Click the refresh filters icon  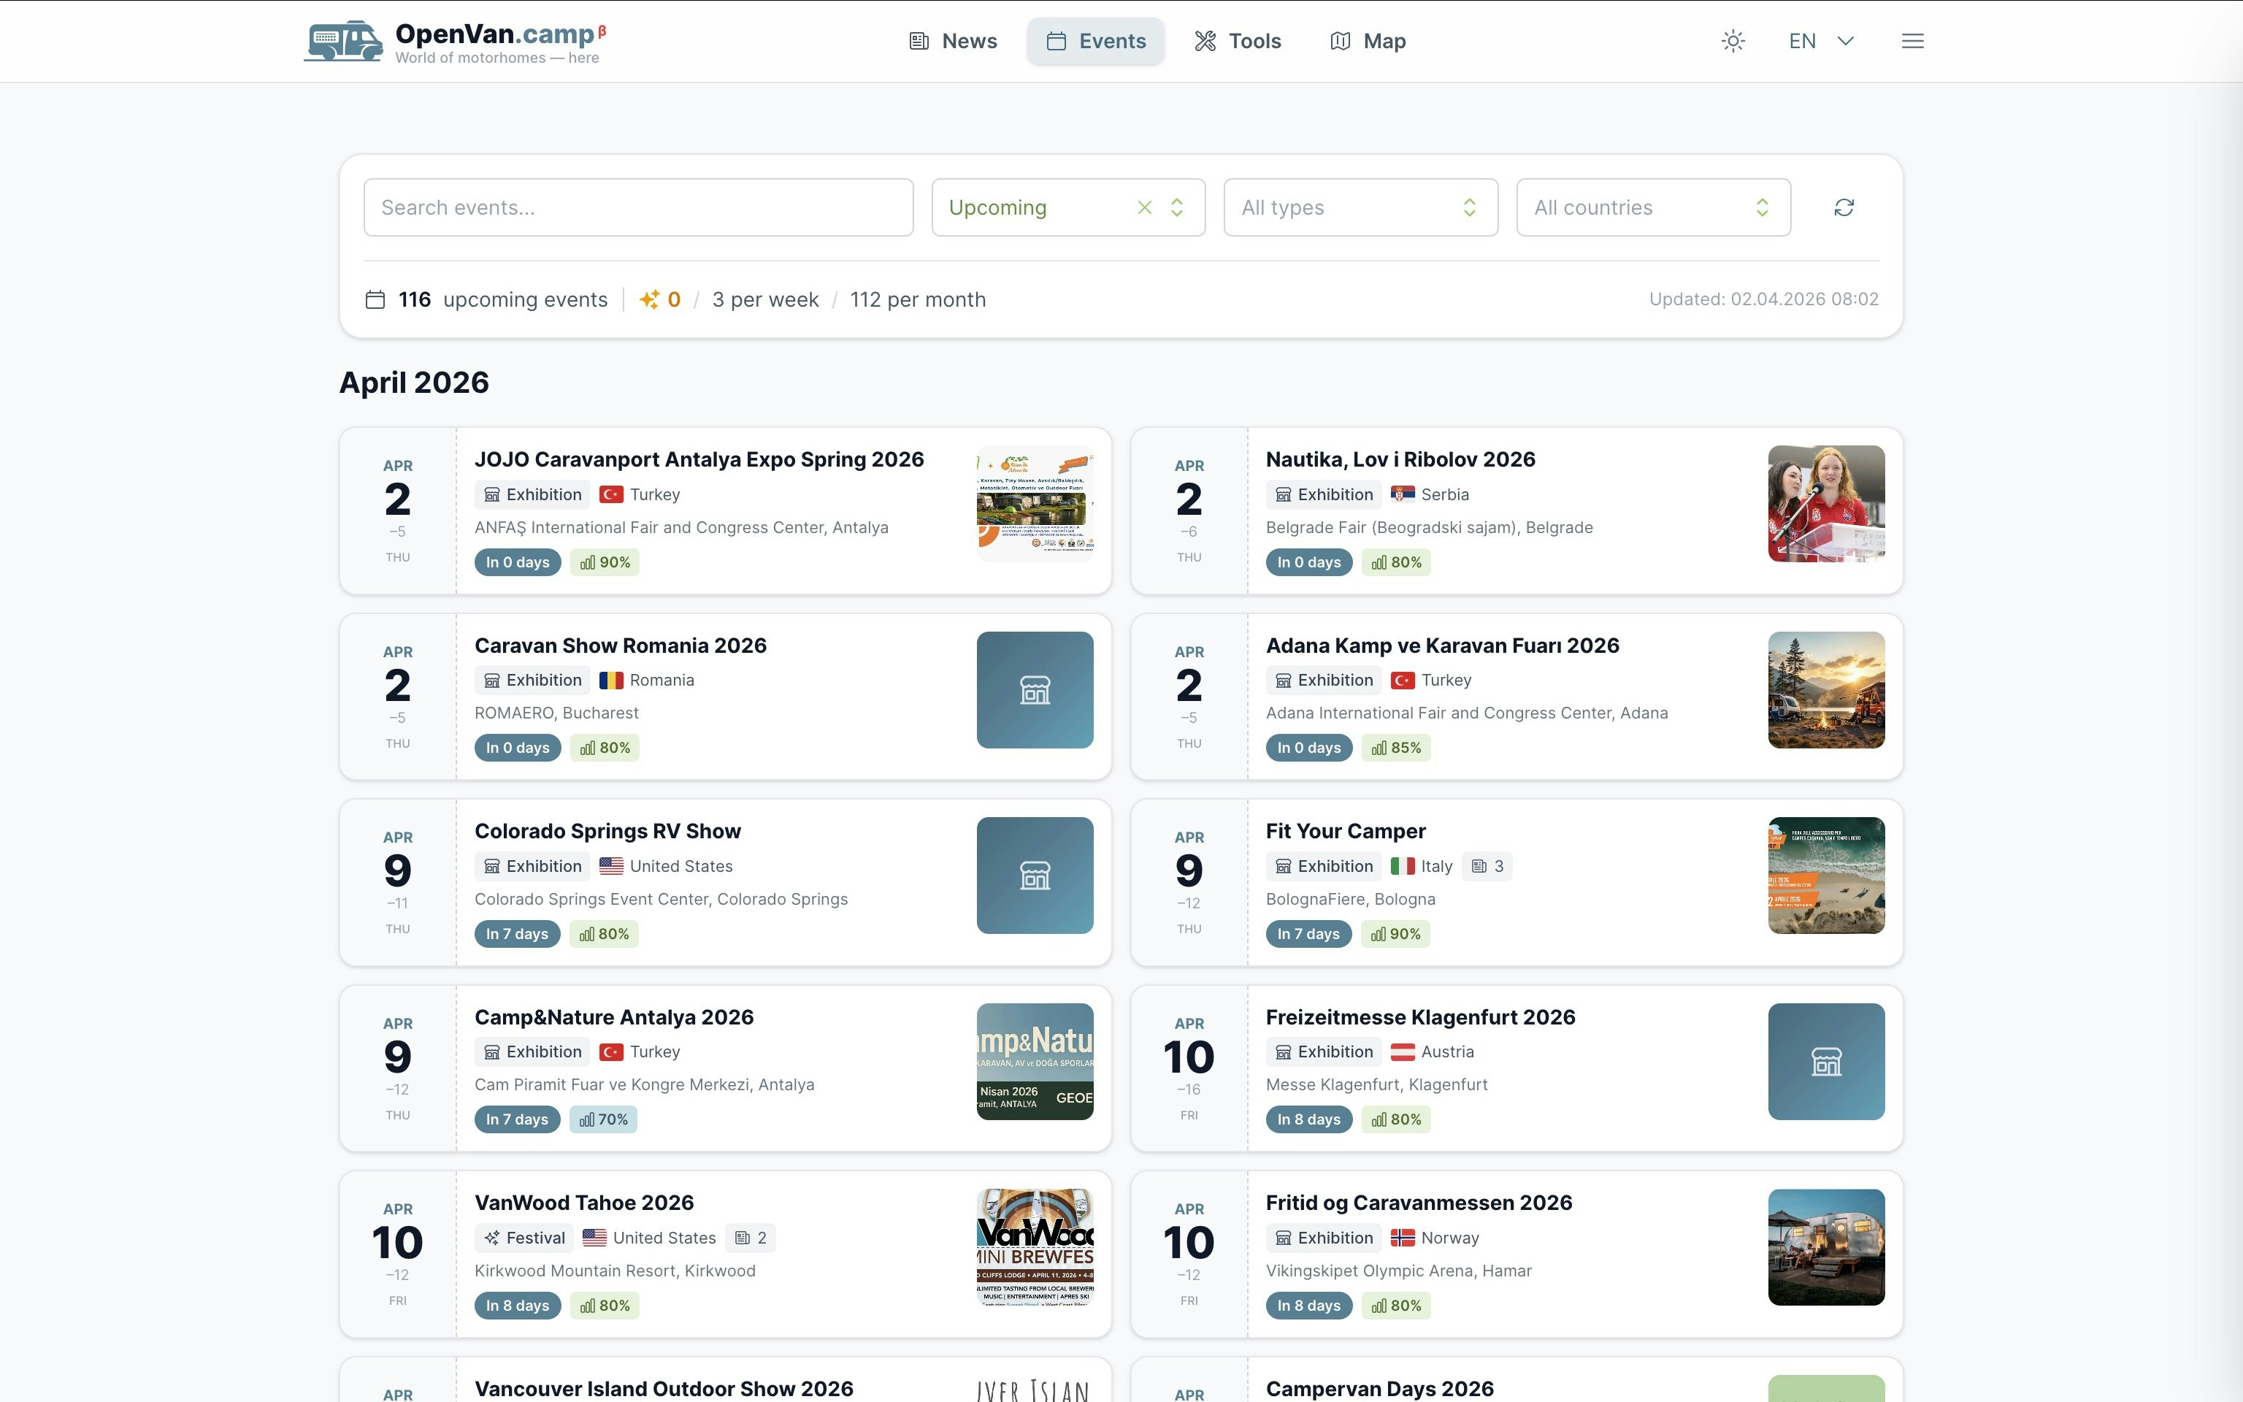(1844, 207)
